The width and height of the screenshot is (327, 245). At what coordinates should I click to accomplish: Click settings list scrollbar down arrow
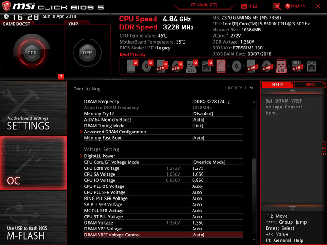click(254, 240)
